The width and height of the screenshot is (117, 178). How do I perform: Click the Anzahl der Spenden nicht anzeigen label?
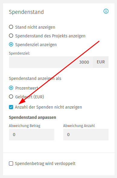[x=49, y=107]
